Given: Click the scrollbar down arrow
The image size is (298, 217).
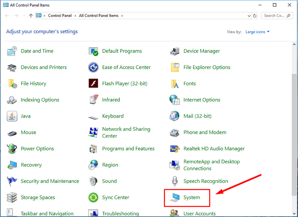Looking at the screenshot, I should click(x=294, y=214).
